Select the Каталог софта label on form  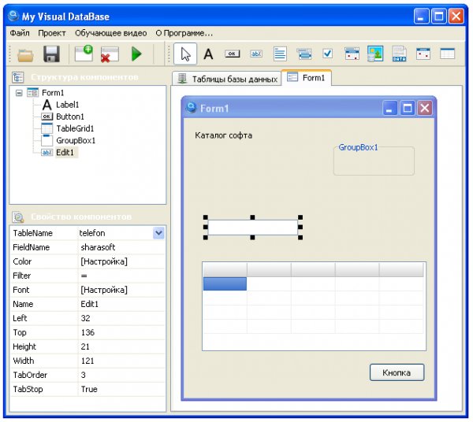224,135
